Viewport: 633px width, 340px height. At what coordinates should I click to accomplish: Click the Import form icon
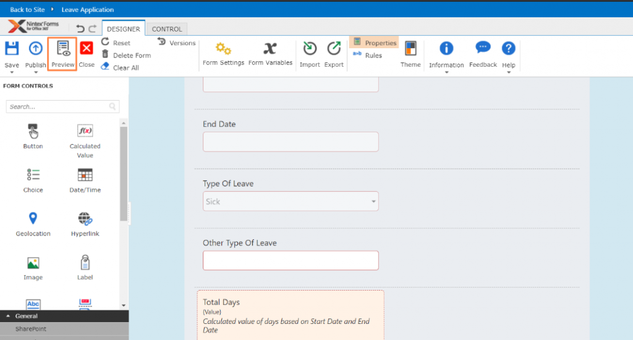[x=310, y=49]
